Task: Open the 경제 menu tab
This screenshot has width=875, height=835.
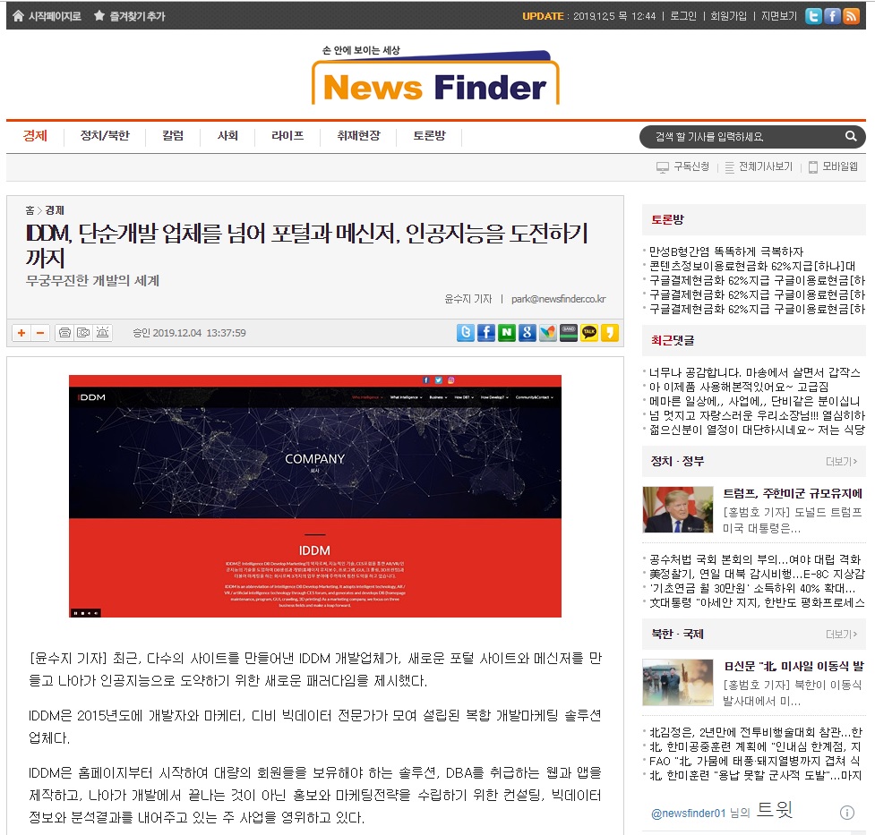Action: pos(35,136)
